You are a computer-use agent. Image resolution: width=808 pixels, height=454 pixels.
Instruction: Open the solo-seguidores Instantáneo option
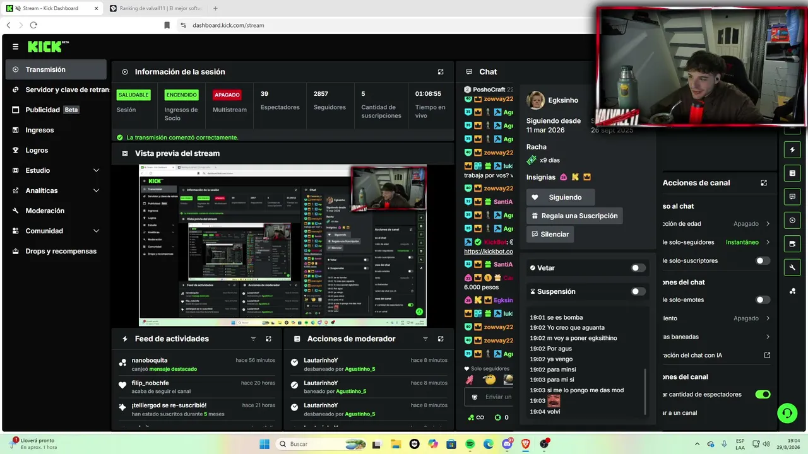[x=748, y=242]
